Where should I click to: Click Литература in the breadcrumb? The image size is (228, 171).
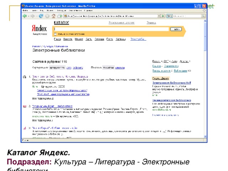[x=62, y=46]
